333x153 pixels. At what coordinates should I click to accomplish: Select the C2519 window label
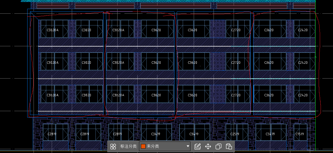click(235, 134)
